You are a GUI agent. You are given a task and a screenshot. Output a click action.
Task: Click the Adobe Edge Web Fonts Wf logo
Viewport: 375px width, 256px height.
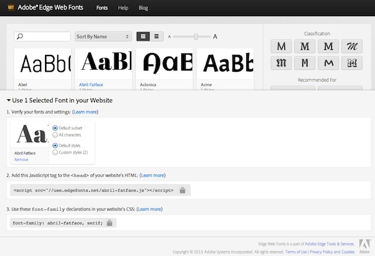click(11, 7)
